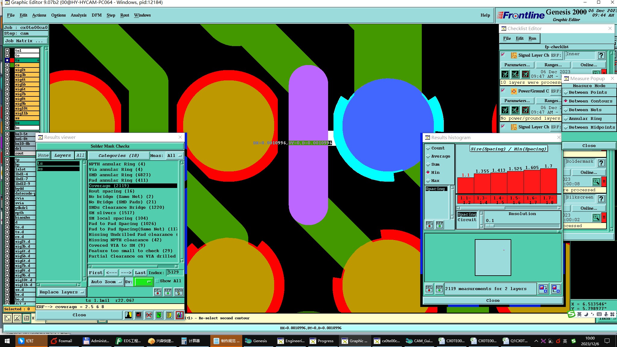Click the yellow notes report icon
Viewport: 617px width, 347px height.
pos(169,315)
